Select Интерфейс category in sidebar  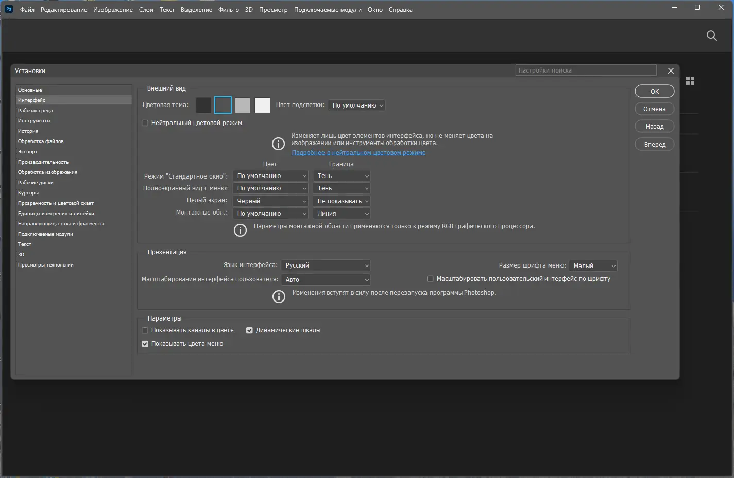(x=74, y=100)
